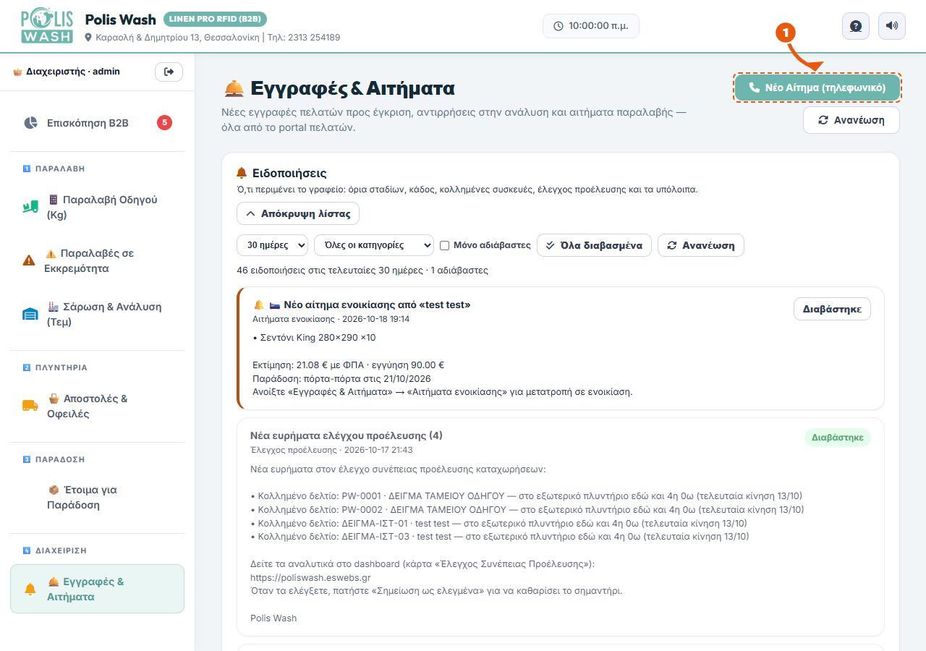Mark rental request notification as Διαβάστηκε
This screenshot has height=651, width=926.
pyautogui.click(x=832, y=309)
